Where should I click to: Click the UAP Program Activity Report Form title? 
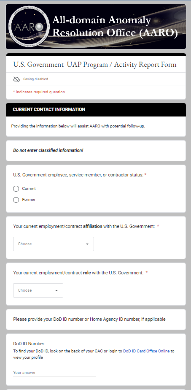tap(94, 65)
